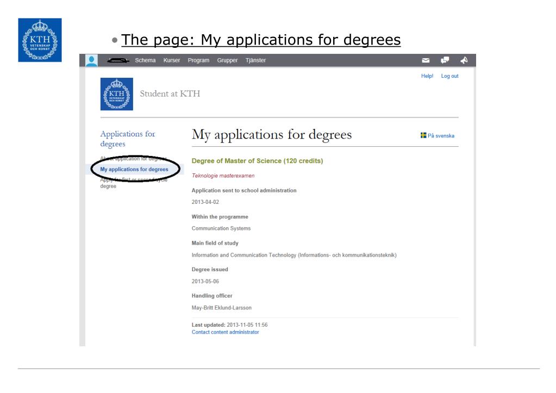Click degree issued date 2013-05-06

205,281
